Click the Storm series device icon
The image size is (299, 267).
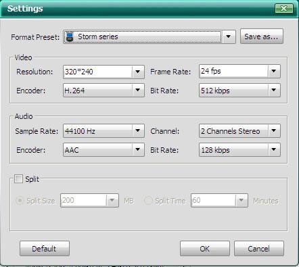(70, 37)
